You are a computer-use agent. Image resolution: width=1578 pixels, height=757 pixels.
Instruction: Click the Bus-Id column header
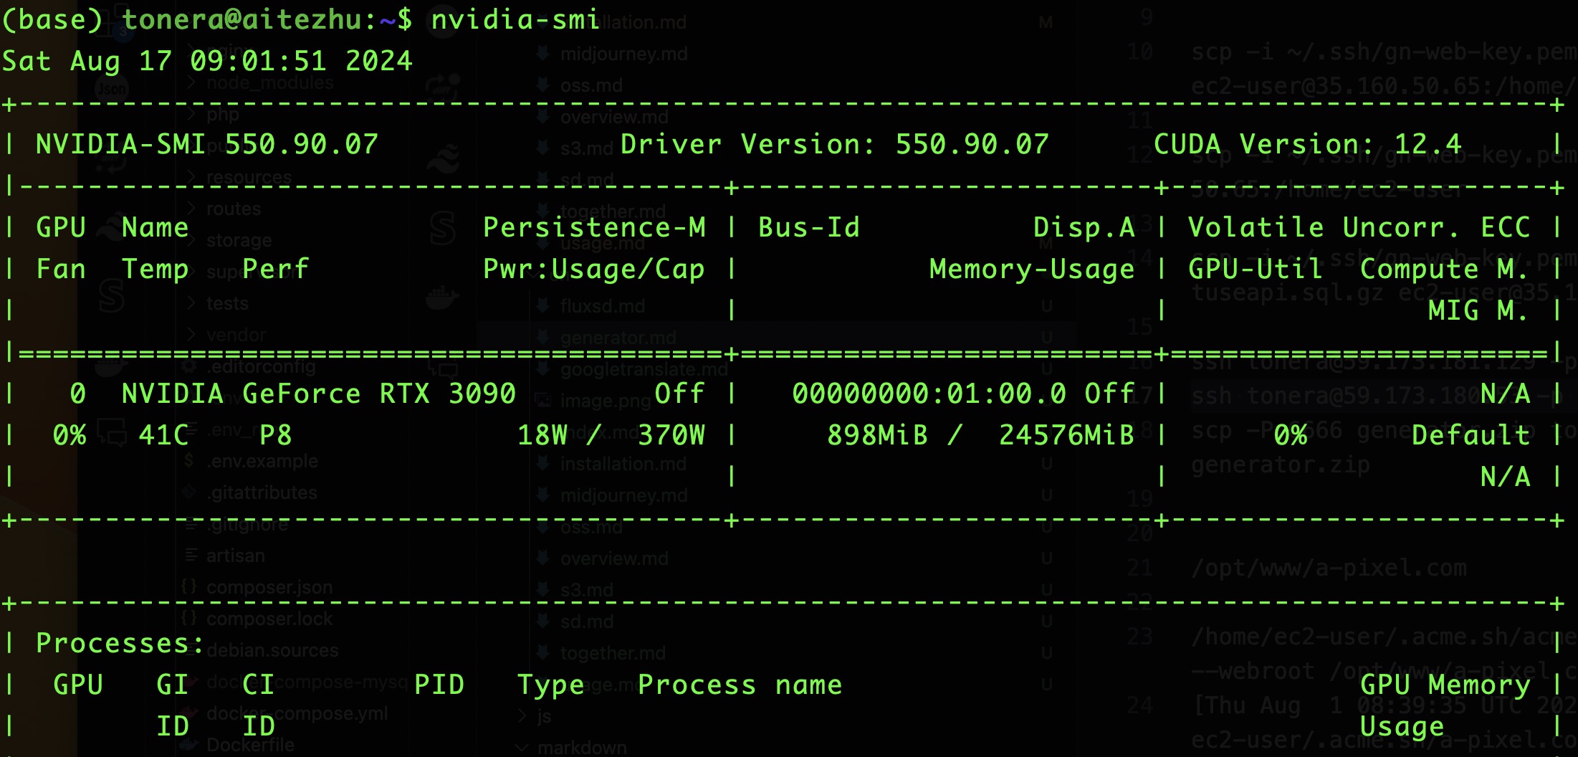click(x=809, y=227)
